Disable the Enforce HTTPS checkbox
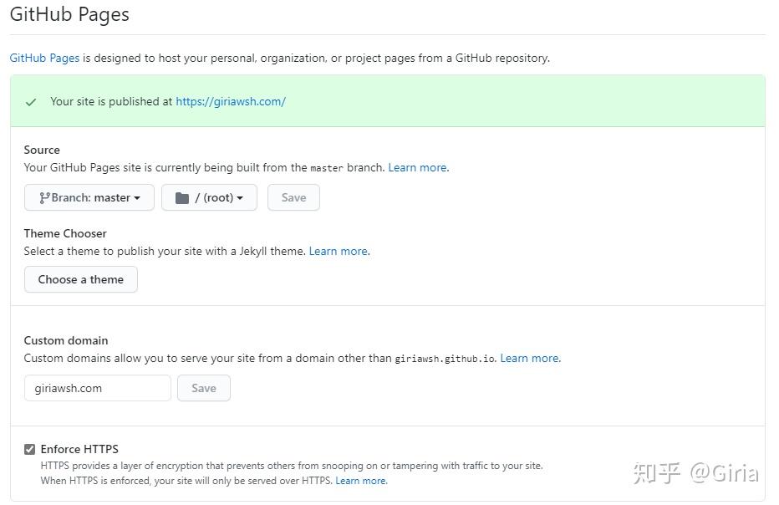 click(x=29, y=449)
